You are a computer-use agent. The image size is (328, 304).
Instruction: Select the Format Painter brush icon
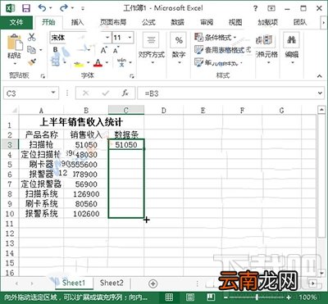coord(32,62)
